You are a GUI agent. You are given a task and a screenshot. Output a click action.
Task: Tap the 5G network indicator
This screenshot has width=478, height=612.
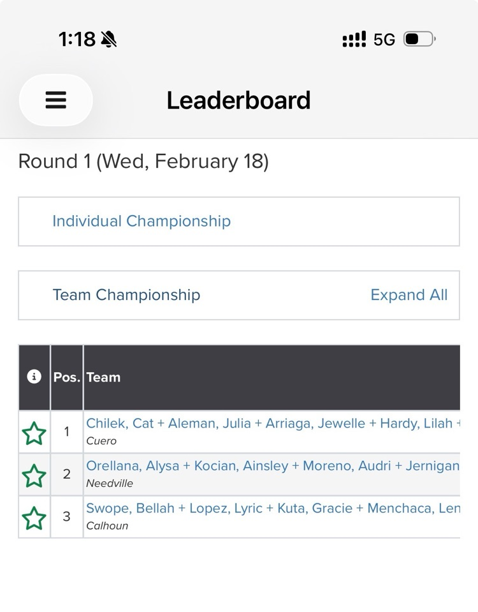(384, 40)
